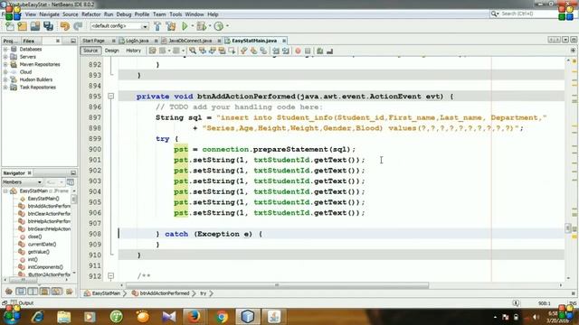The height and width of the screenshot is (325, 579).
Task: Click the Source view button
Action: [x=90, y=51]
